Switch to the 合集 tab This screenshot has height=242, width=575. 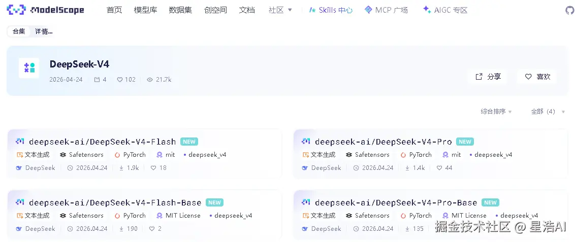tap(19, 31)
